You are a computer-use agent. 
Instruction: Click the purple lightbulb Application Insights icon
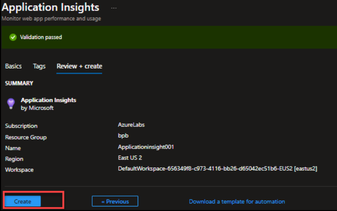pyautogui.click(x=10, y=103)
